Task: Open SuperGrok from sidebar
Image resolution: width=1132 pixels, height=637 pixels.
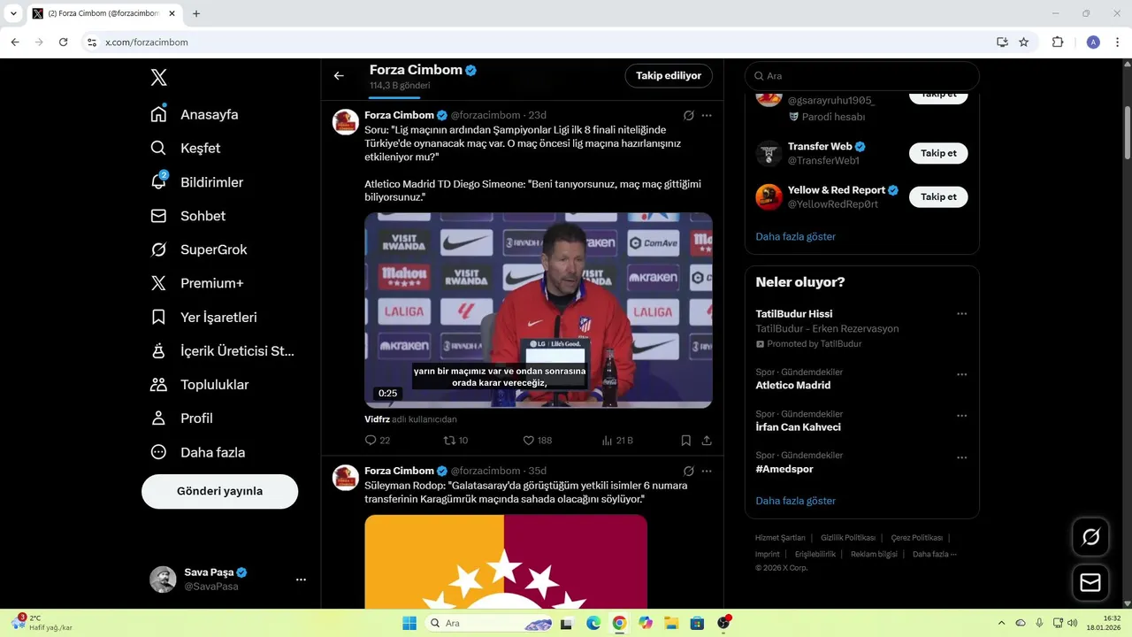Action: pos(199,249)
